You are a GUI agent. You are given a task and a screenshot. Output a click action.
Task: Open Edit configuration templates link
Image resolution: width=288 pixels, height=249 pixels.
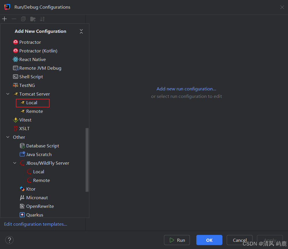(x=36, y=224)
